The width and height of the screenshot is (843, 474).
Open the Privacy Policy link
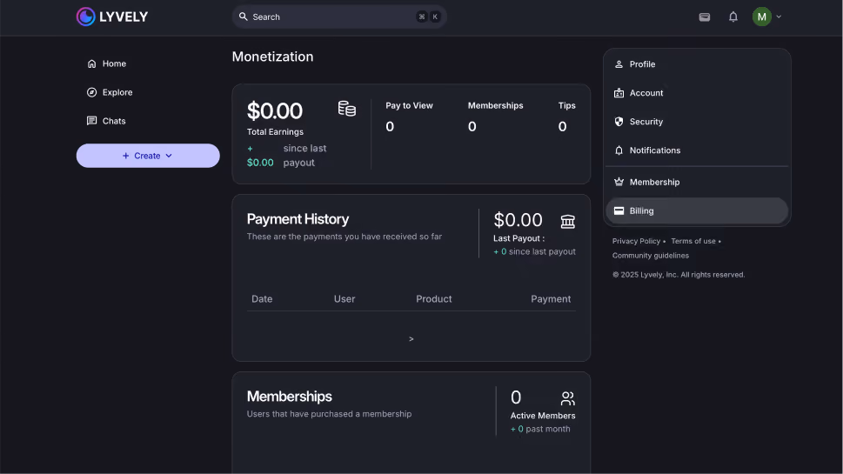pyautogui.click(x=636, y=241)
